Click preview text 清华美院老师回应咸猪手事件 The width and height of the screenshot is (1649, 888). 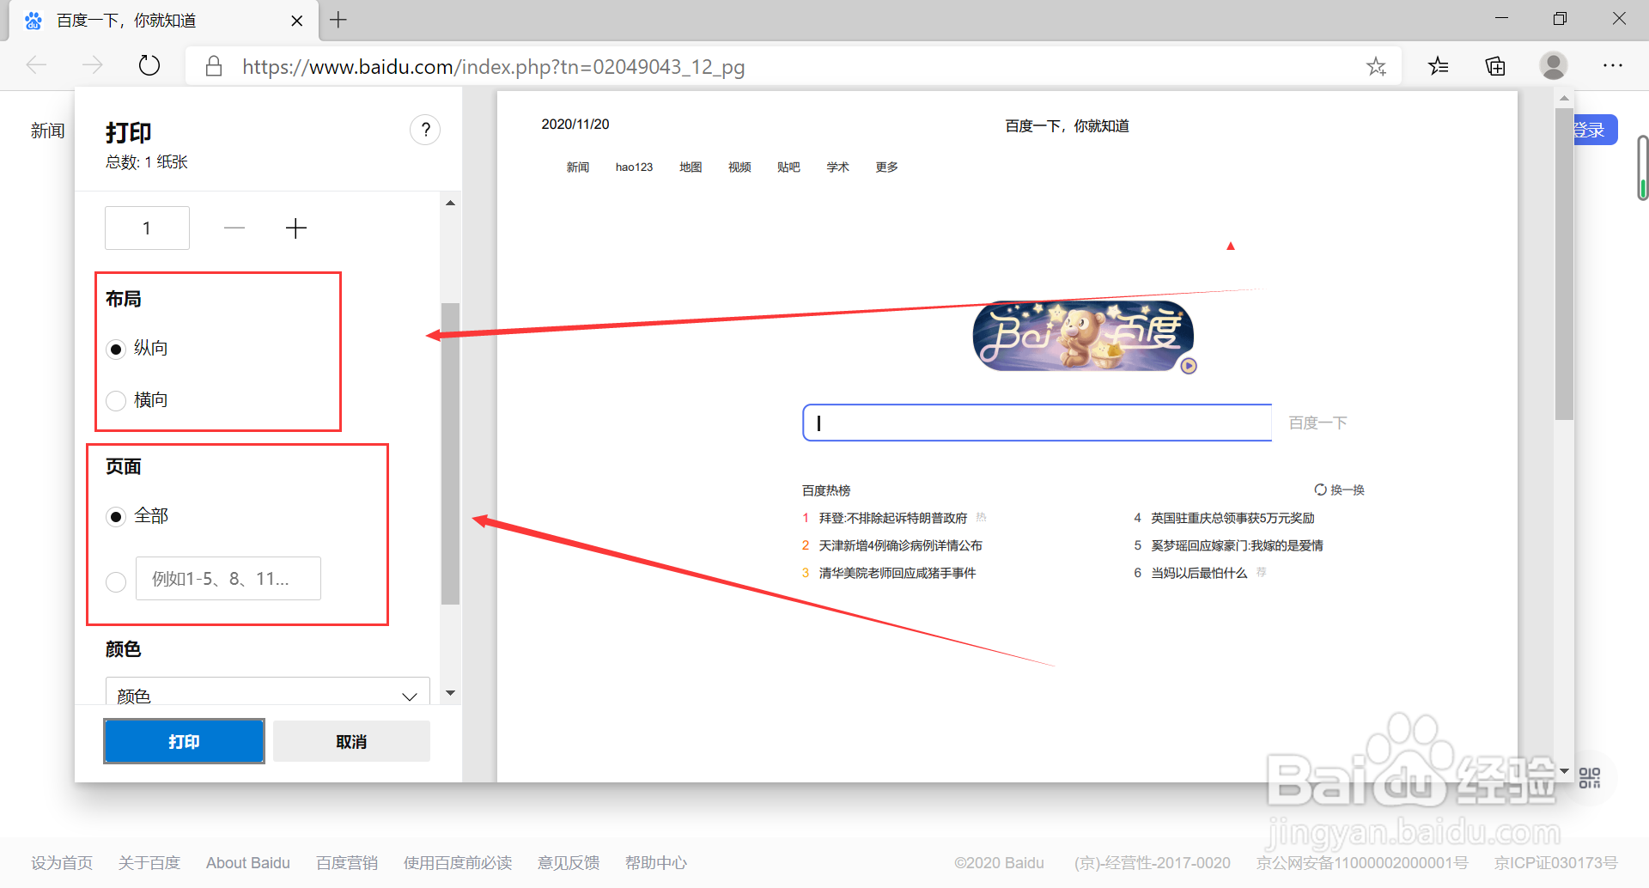(x=898, y=573)
